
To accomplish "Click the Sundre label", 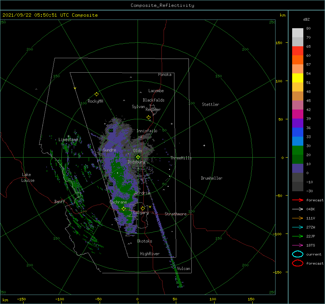I will pos(109,150).
